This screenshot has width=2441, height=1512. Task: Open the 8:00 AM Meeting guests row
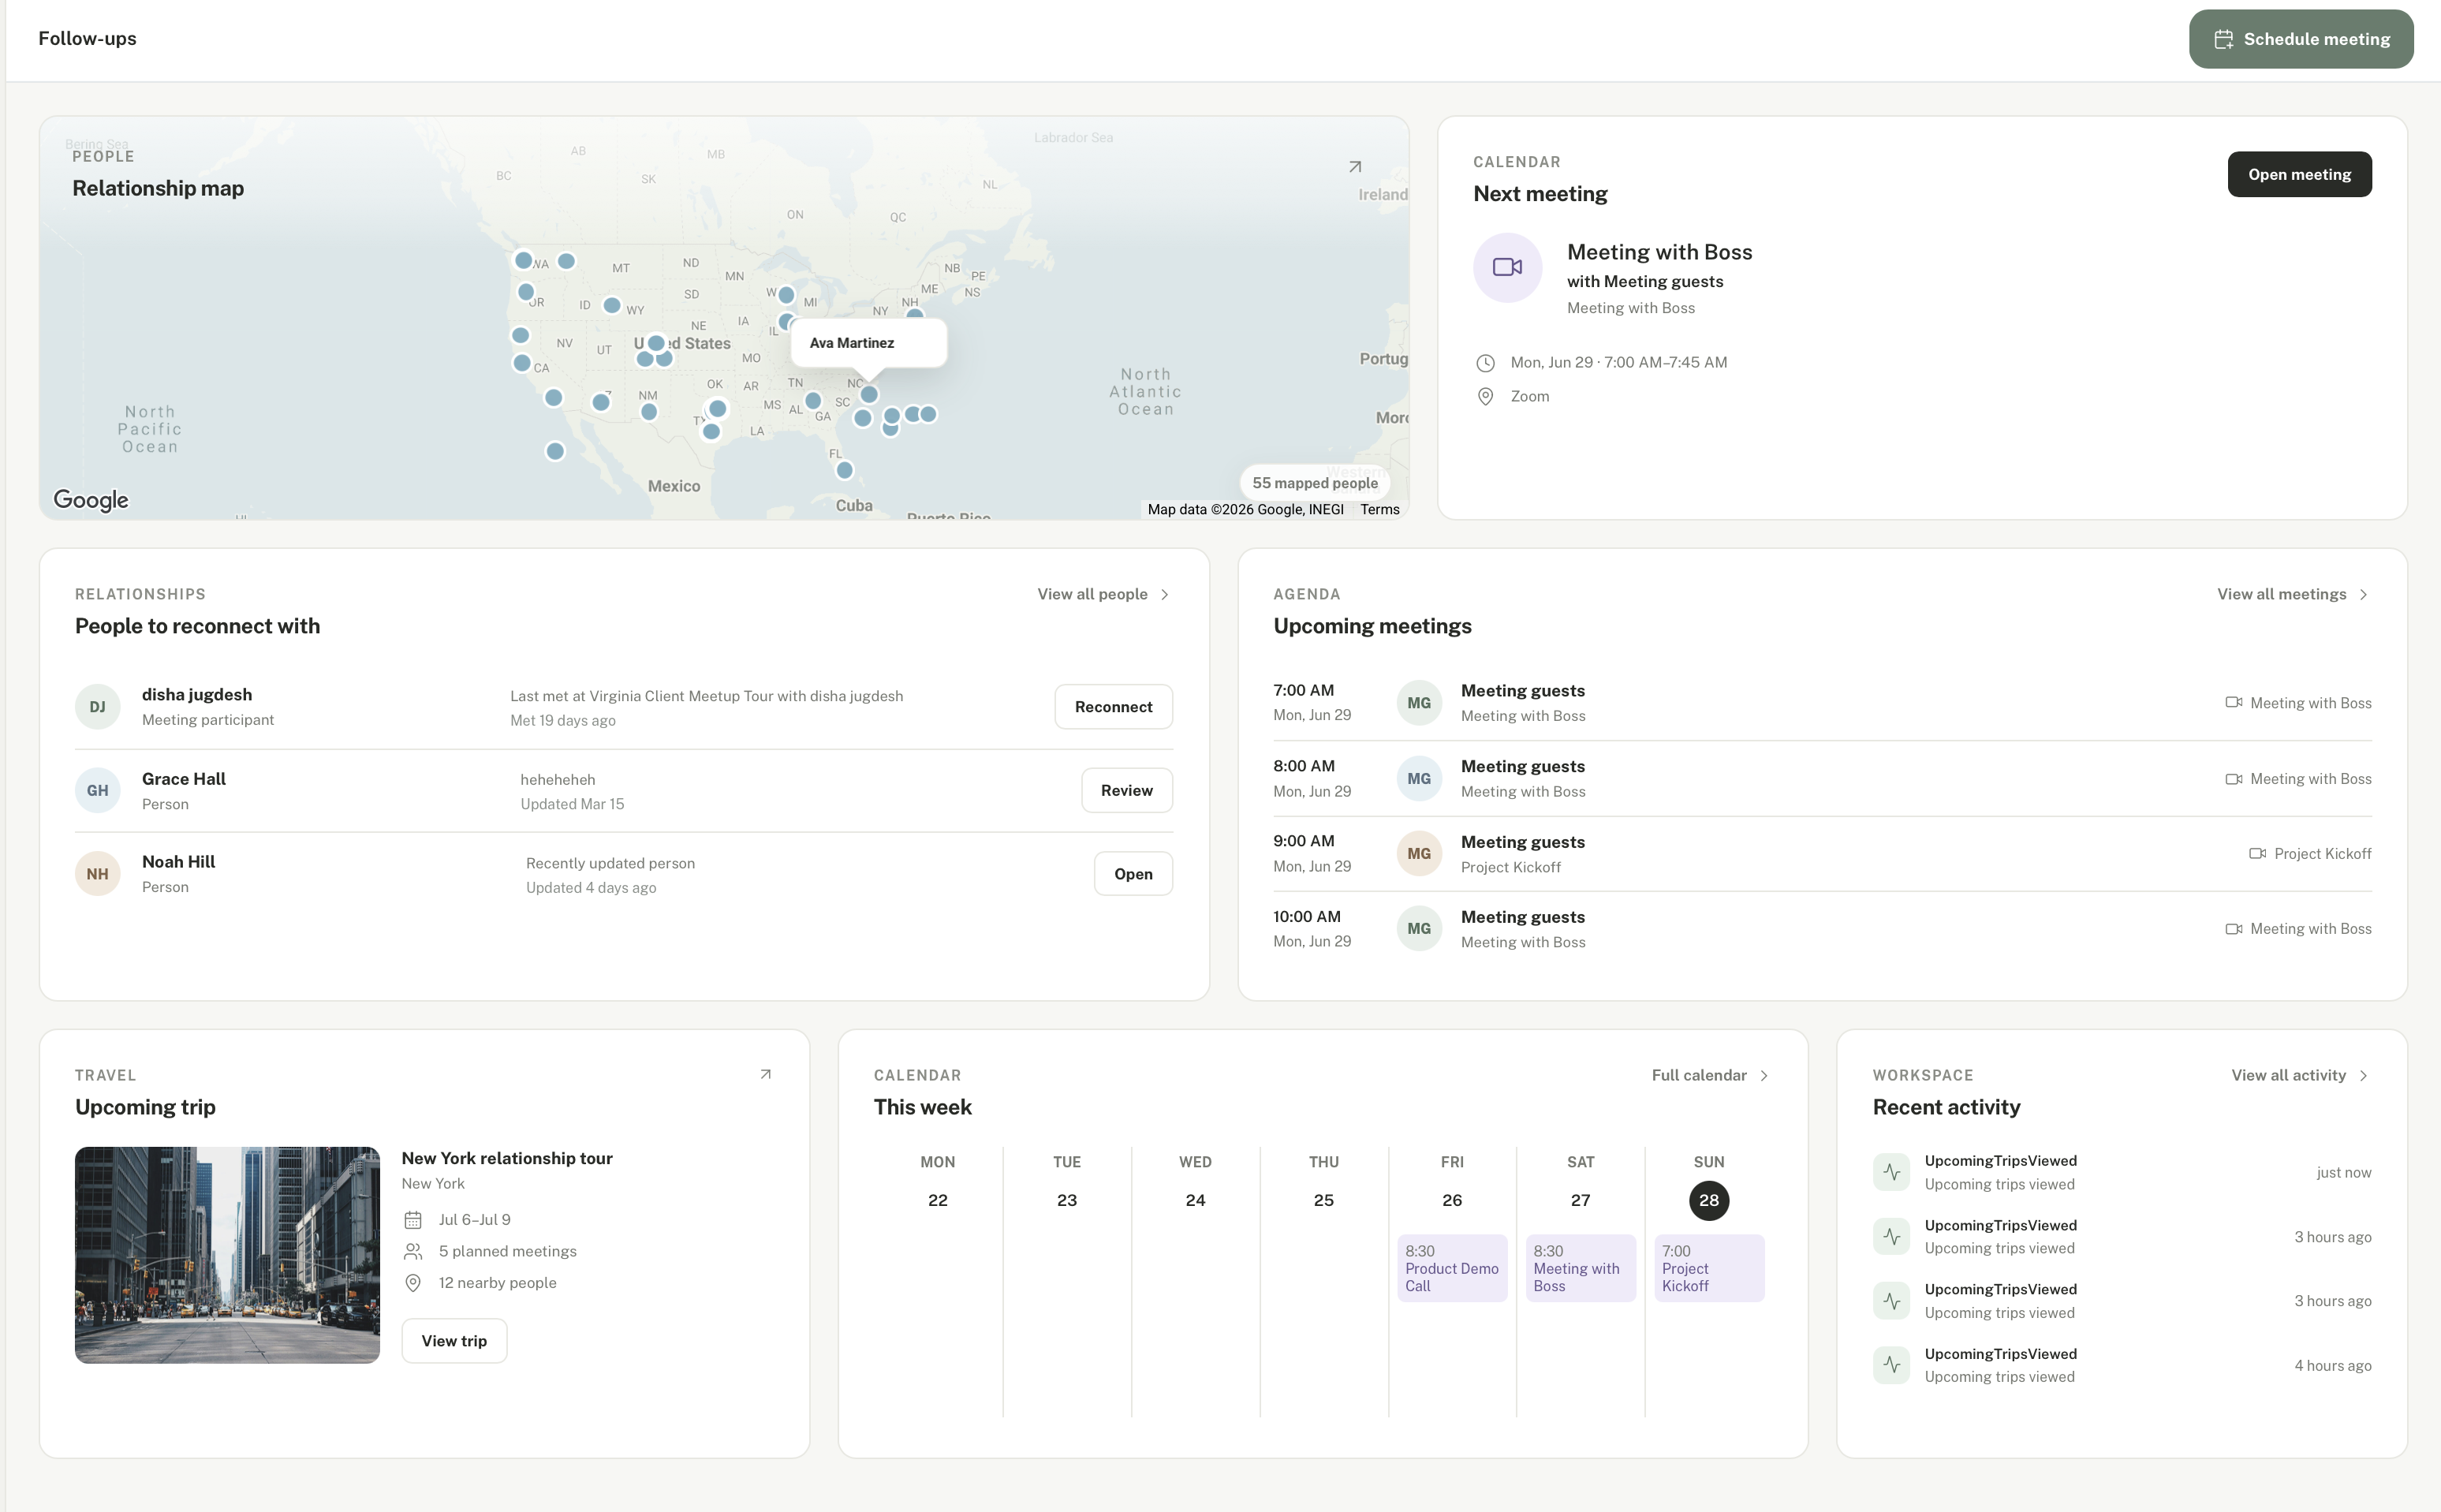(1822, 779)
